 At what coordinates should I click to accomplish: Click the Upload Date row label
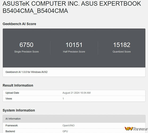(12, 93)
